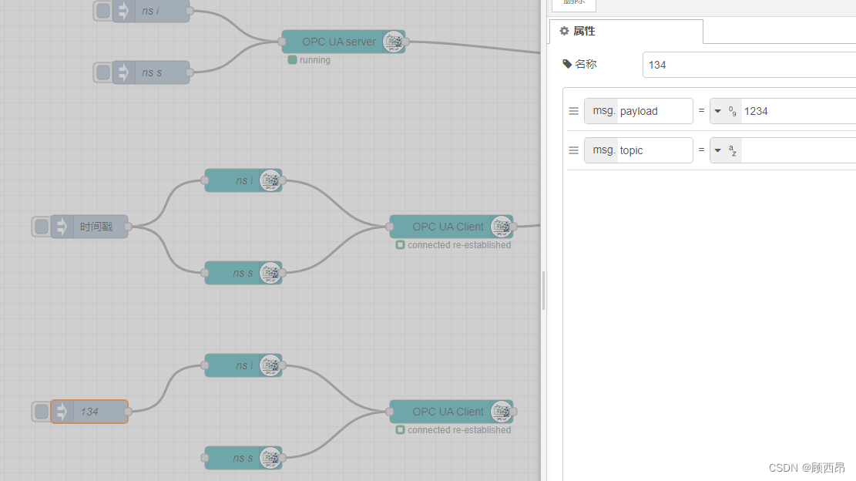Open the payload value type dropdown
856x481 pixels.
click(719, 110)
